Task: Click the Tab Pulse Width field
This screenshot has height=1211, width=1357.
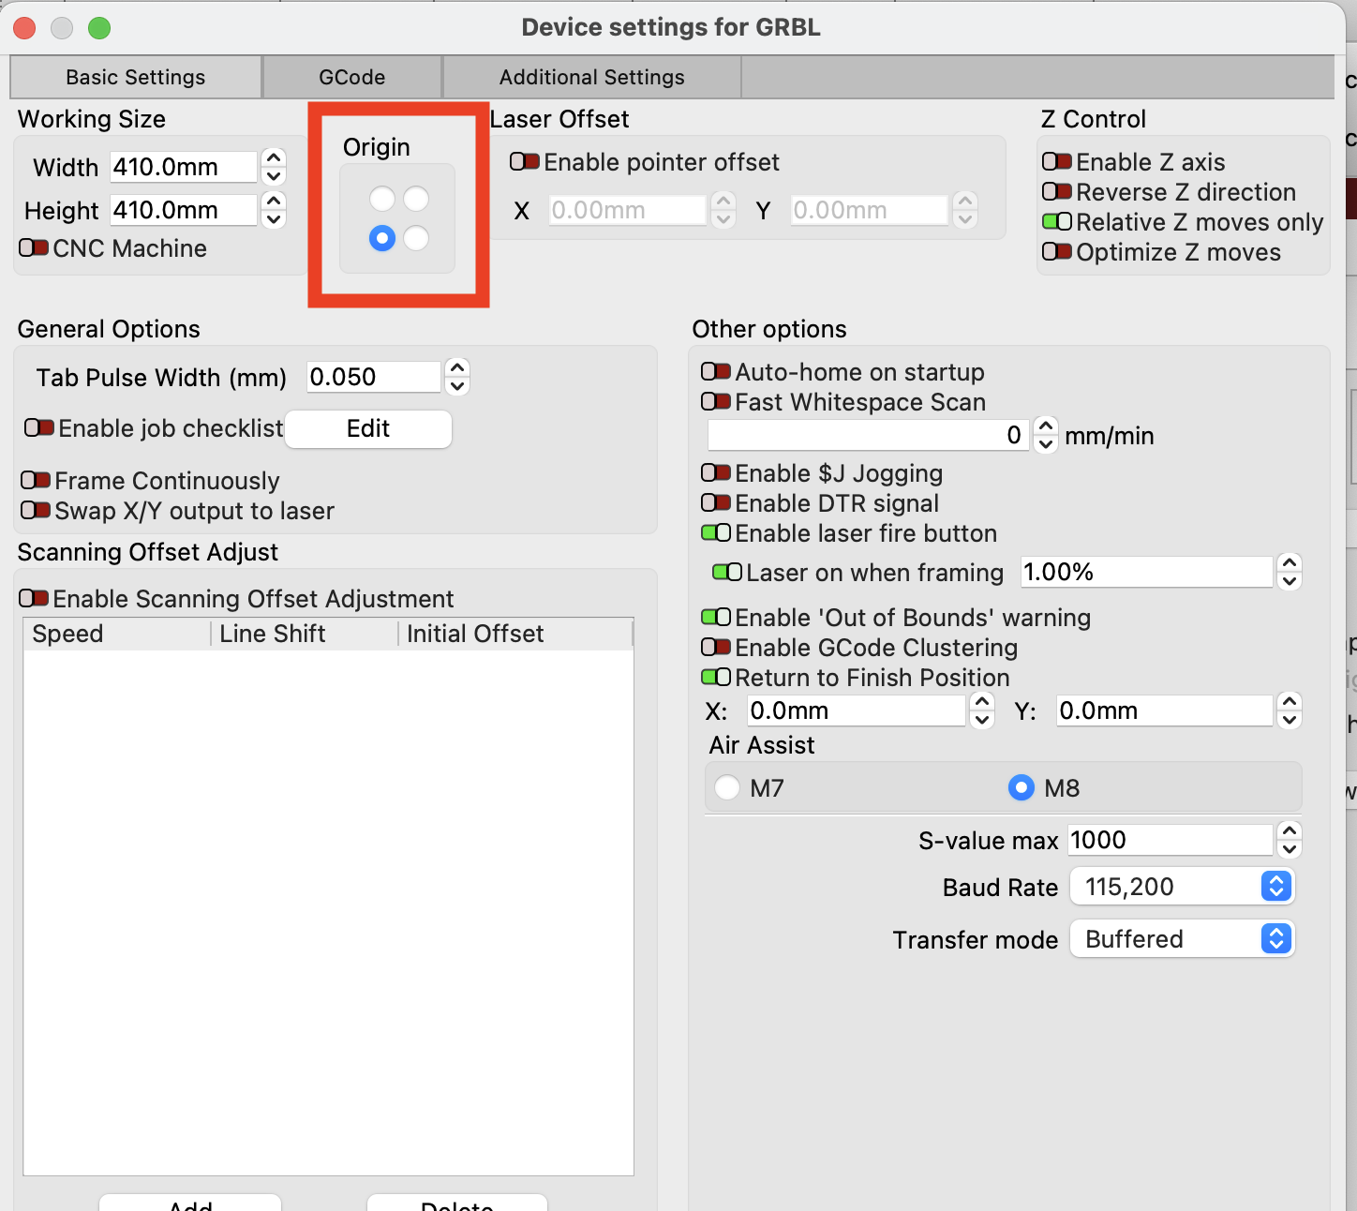Action: (x=374, y=377)
